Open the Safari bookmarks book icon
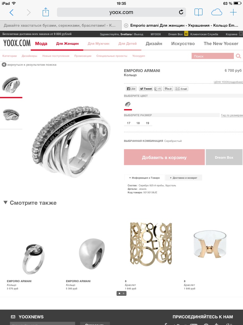The height and width of the screenshot is (325, 243). tap(198, 12)
